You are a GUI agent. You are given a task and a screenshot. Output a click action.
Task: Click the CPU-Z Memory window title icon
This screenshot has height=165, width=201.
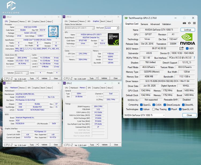point(65,83)
